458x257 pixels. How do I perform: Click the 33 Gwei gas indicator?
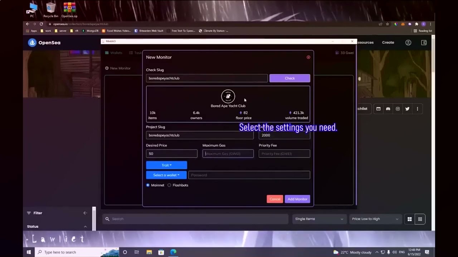pos(345,53)
